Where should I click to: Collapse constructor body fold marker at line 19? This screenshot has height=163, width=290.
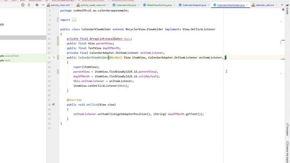[59, 62]
